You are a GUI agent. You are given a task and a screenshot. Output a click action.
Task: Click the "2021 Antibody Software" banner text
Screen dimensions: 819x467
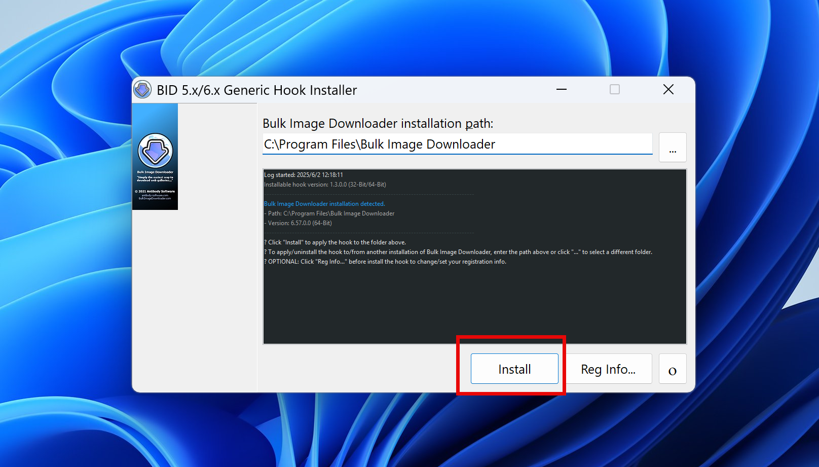pos(155,192)
